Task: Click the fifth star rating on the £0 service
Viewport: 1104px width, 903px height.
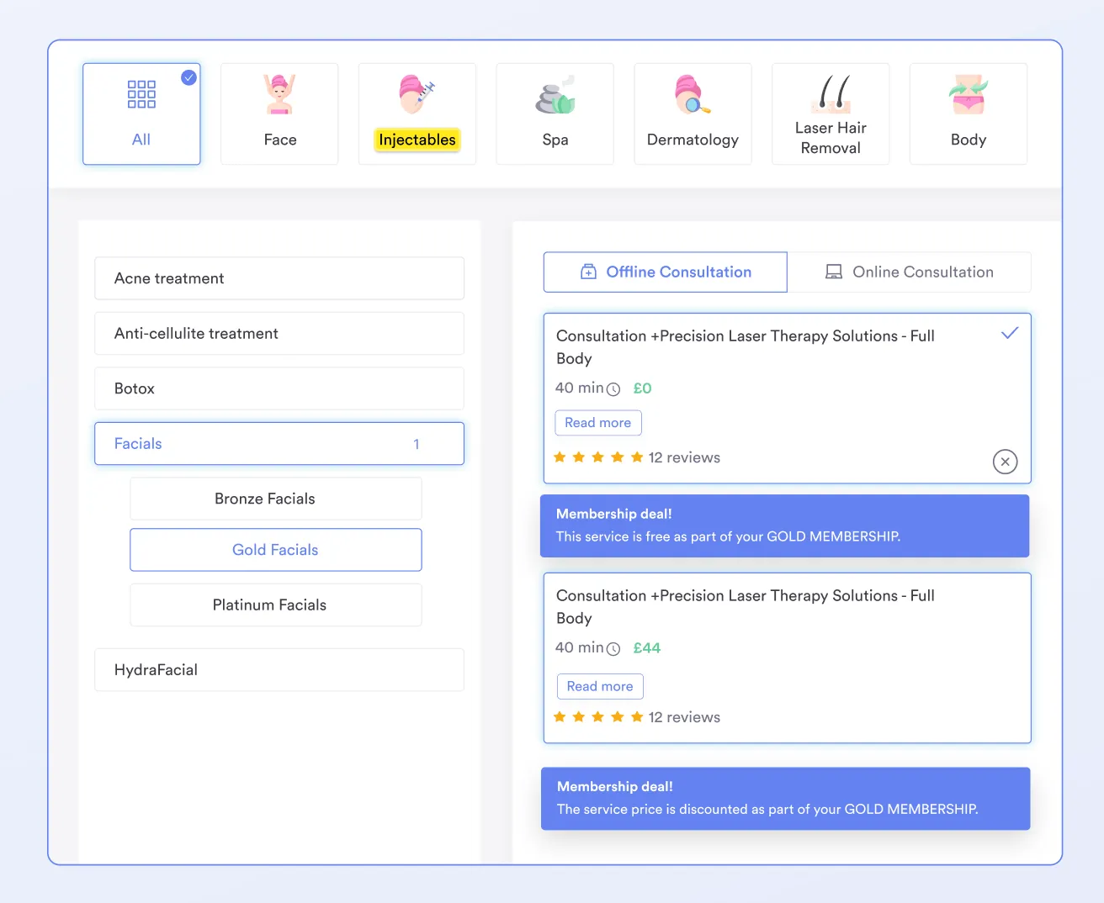Action: [x=637, y=457]
